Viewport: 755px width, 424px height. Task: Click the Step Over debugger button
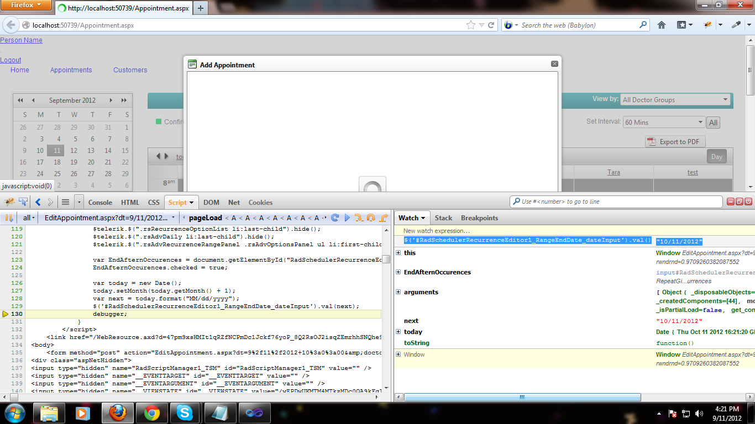(x=371, y=218)
